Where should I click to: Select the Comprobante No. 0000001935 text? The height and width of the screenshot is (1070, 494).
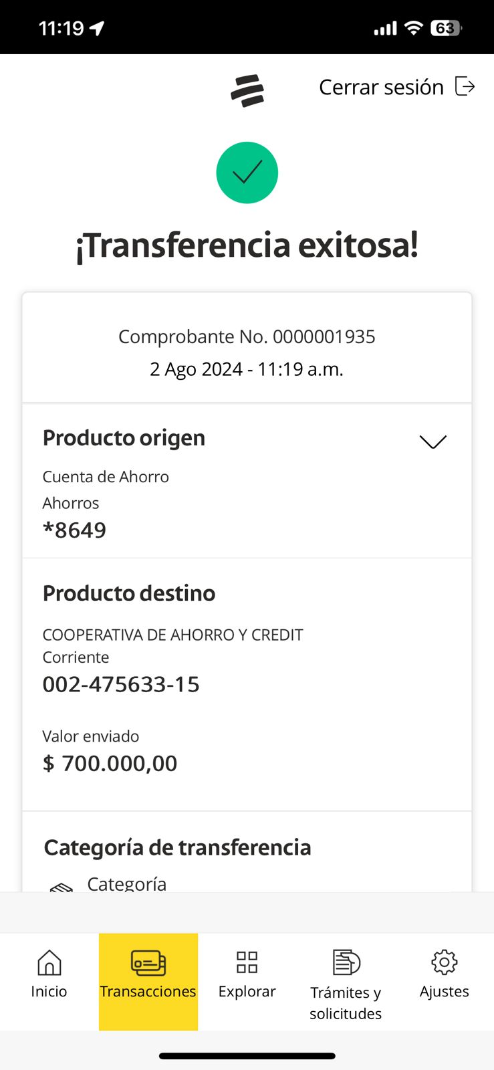[x=247, y=336]
